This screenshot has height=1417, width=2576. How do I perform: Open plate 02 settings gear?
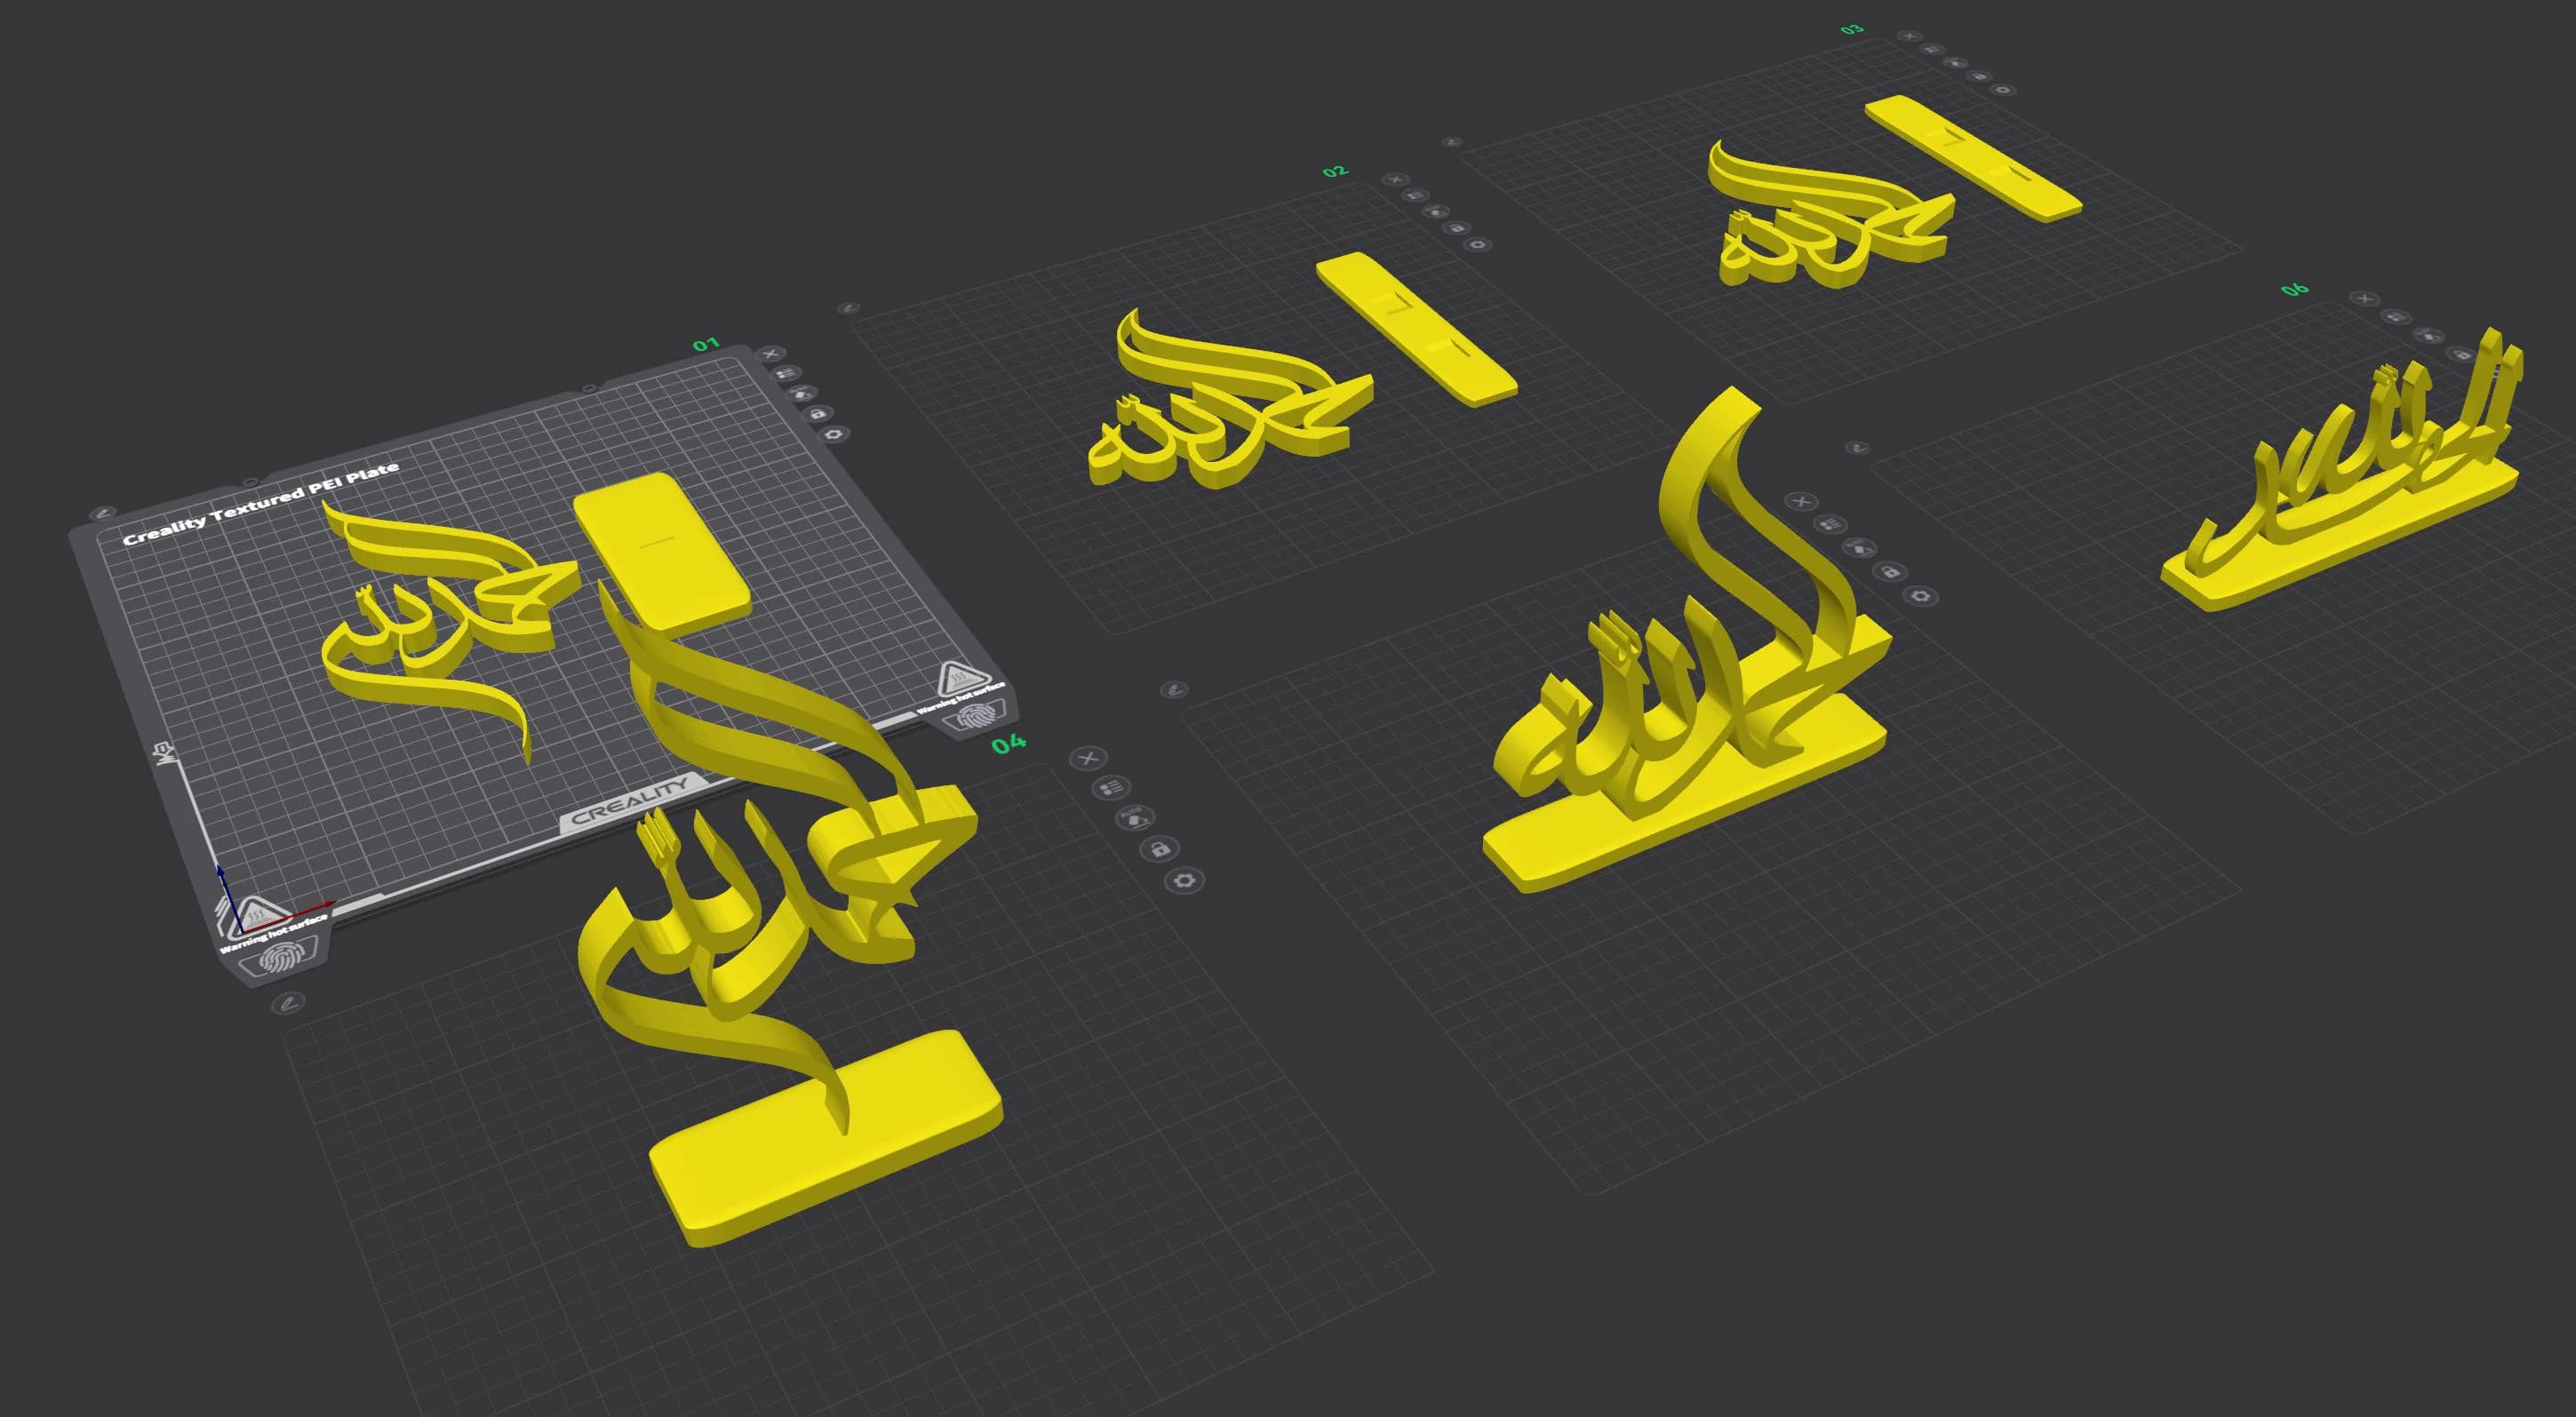click(x=1478, y=245)
